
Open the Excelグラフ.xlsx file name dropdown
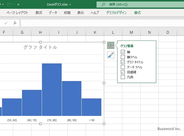[x=70, y=5]
